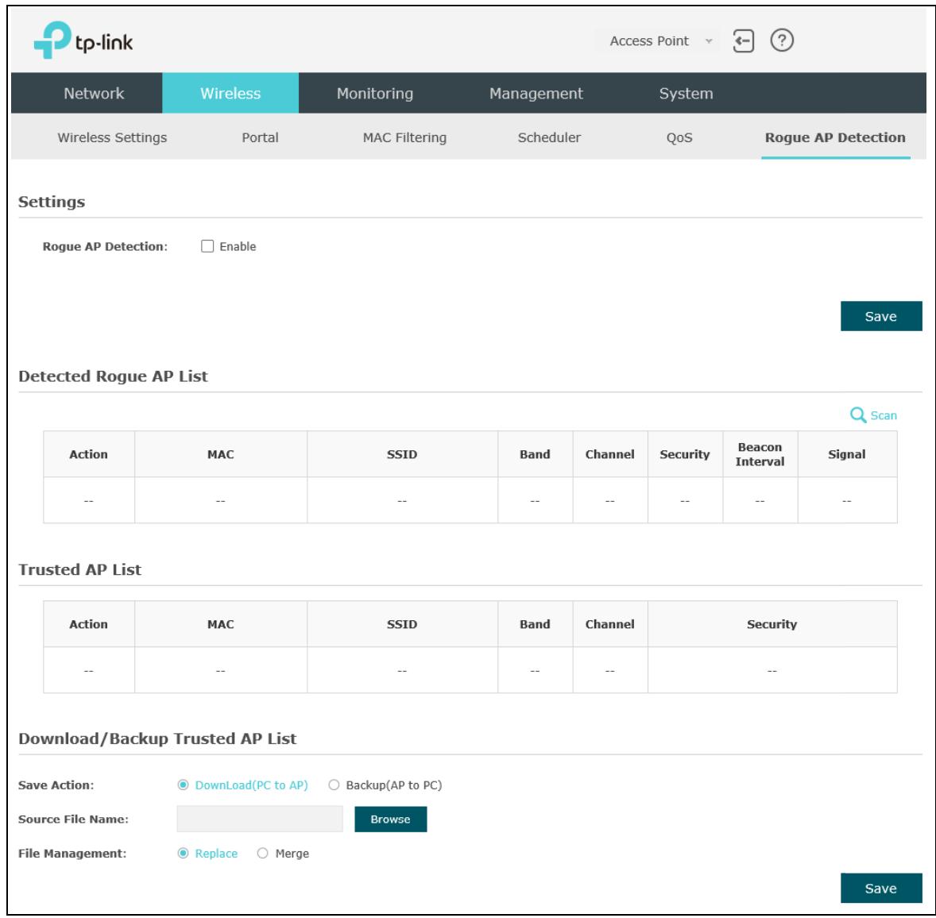The height and width of the screenshot is (918, 936).
Task: Select the Wireless tab
Action: pyautogui.click(x=230, y=93)
